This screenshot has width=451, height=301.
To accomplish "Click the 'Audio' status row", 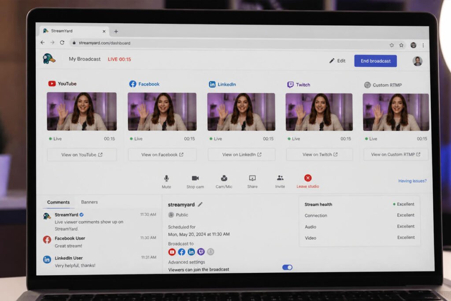I will (359, 227).
